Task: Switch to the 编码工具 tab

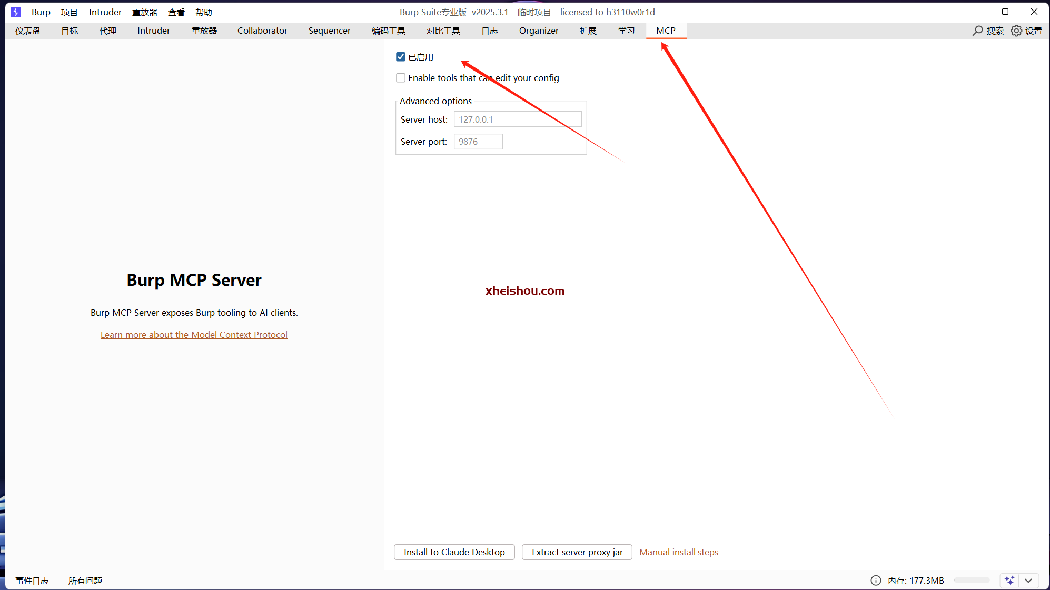Action: coord(389,31)
